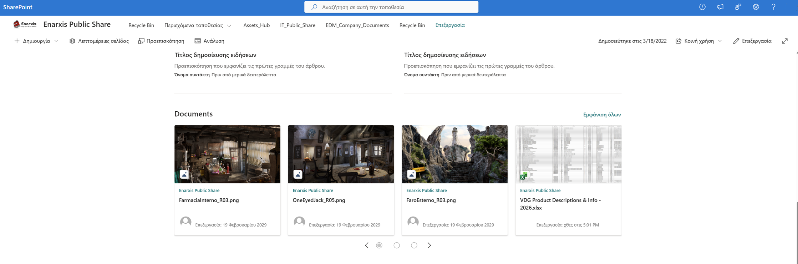Viewport: 798px width, 264px height.
Task: Click the Επεξεργασία navigation link
Action: click(450, 25)
